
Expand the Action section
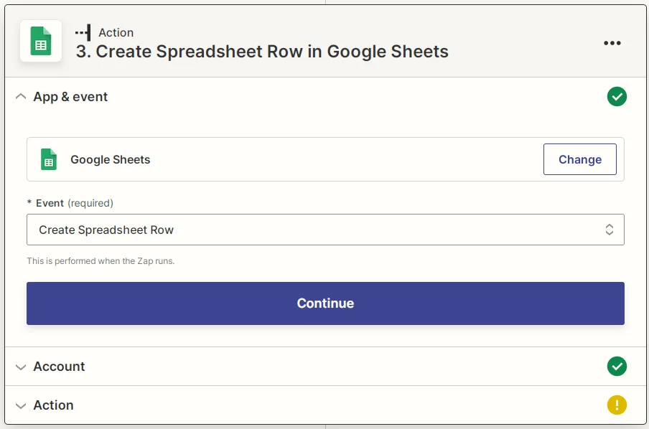click(x=21, y=405)
